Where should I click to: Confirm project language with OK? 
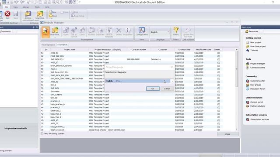pyautogui.click(x=153, y=89)
